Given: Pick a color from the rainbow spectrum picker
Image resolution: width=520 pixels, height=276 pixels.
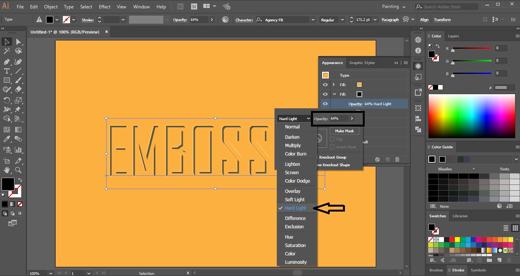Looking at the screenshot, I should 472,116.
